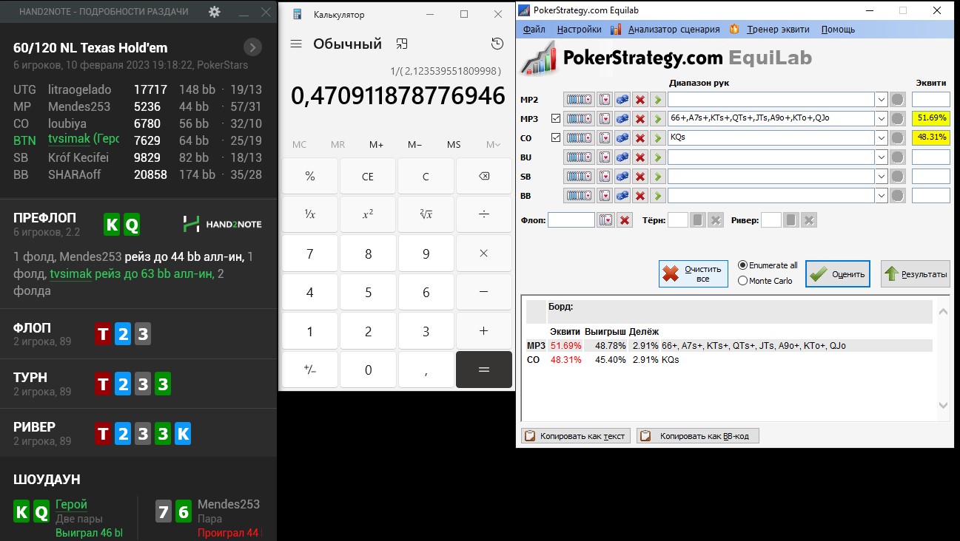Click random dice icon for MP2
The width and height of the screenshot is (960, 541).
(622, 100)
